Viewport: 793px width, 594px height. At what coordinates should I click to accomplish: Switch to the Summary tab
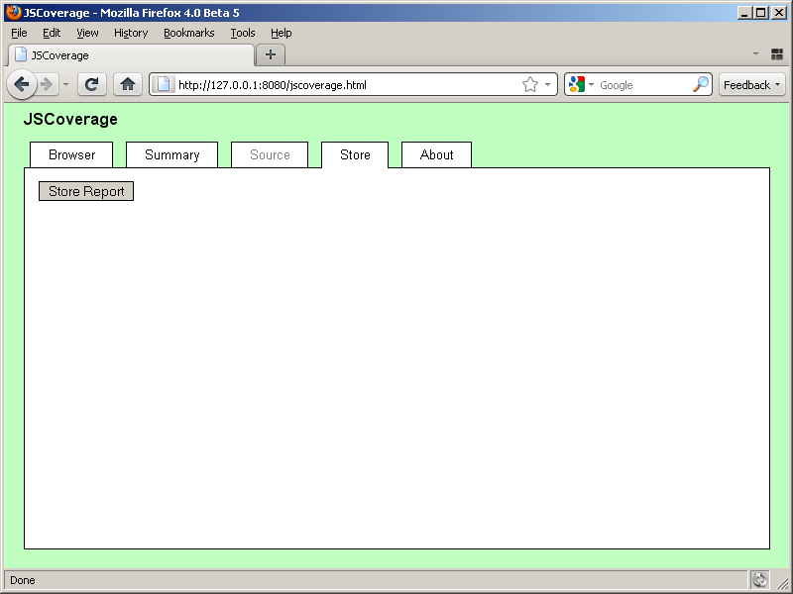[171, 154]
